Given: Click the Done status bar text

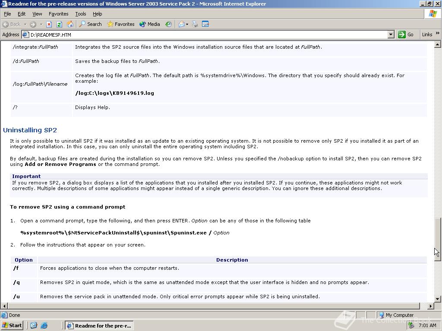Looking at the screenshot, I should [14, 315].
